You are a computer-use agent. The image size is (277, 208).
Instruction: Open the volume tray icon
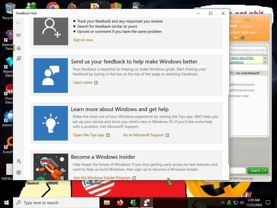242,203
